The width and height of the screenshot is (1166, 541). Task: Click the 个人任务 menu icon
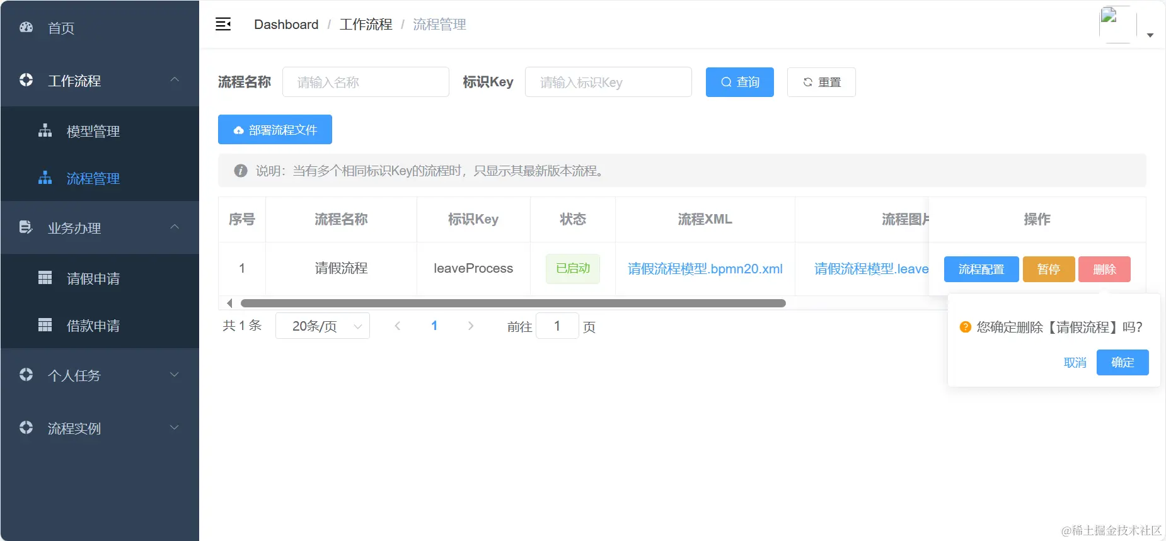pyautogui.click(x=26, y=375)
